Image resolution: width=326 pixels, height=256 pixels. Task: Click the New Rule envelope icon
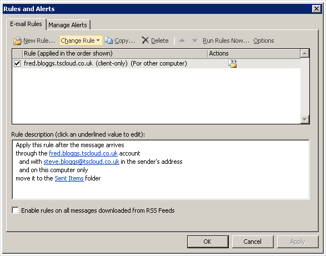(17, 41)
